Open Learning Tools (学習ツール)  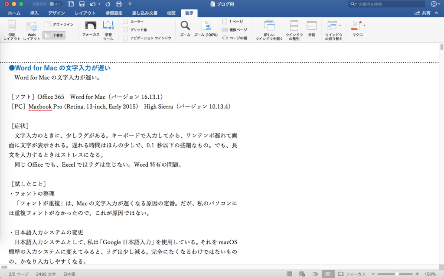pos(108,30)
